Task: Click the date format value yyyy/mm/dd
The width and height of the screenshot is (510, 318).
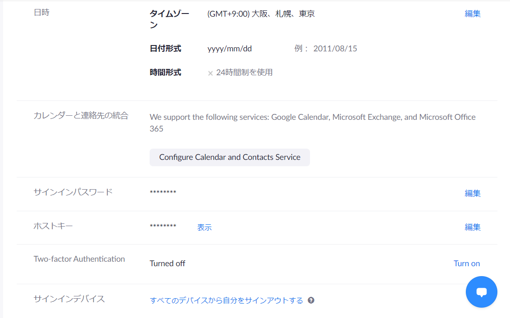Action: click(x=230, y=49)
